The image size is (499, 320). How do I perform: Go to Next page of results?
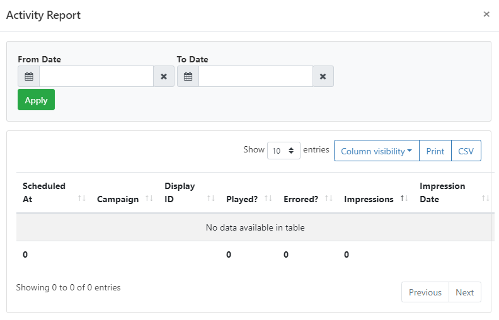point(464,292)
